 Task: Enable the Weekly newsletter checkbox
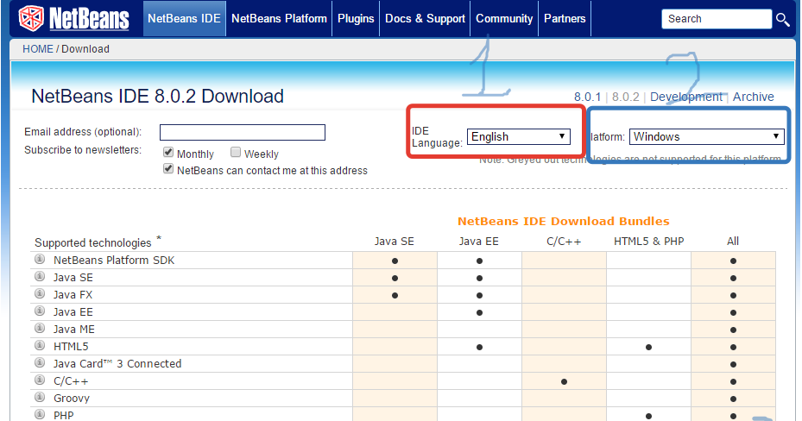point(236,152)
